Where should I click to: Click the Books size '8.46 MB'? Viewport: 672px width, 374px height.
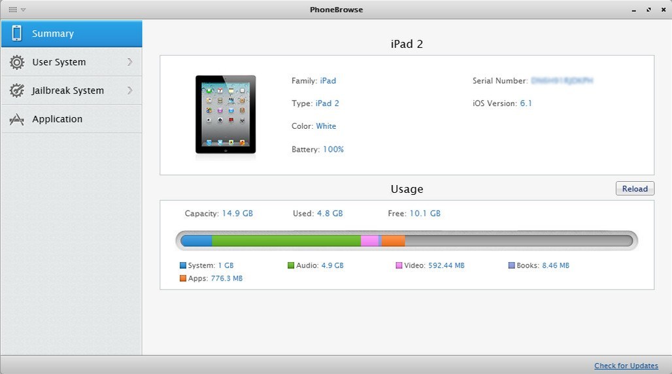(556, 265)
